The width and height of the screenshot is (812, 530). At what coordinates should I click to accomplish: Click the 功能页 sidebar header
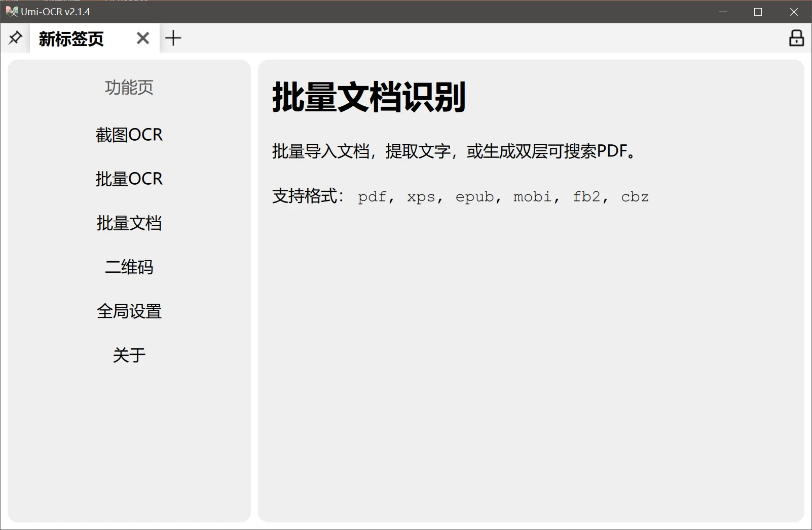129,88
